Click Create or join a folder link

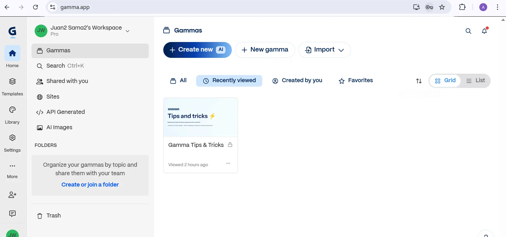click(90, 184)
